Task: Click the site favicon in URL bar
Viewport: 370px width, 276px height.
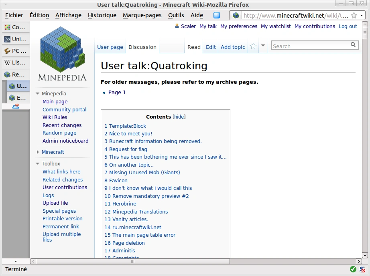Action: [236, 16]
